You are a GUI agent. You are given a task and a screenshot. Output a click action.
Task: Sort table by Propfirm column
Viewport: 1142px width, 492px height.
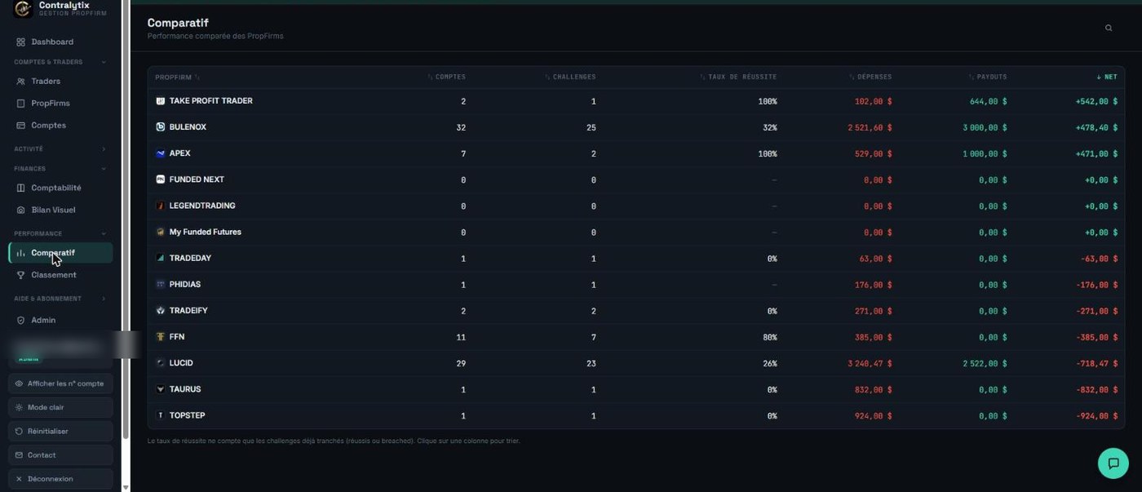[177, 78]
